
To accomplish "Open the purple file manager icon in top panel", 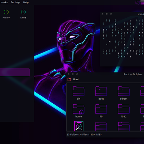I will 138,3.
